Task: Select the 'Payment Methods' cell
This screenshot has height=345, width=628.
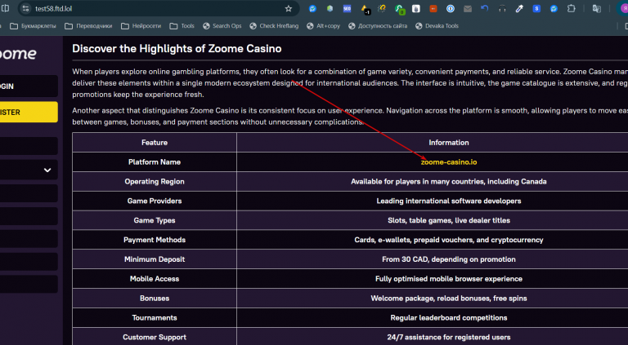Action: point(155,240)
